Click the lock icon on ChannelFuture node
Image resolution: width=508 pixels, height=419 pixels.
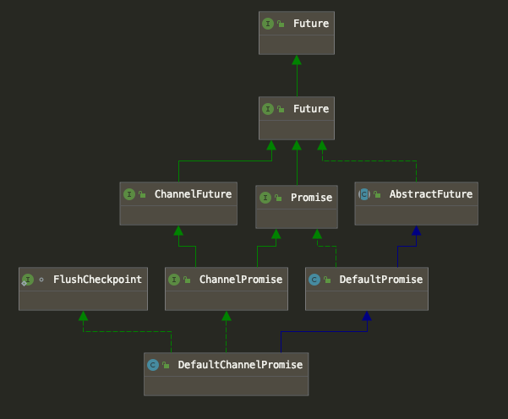pos(142,194)
